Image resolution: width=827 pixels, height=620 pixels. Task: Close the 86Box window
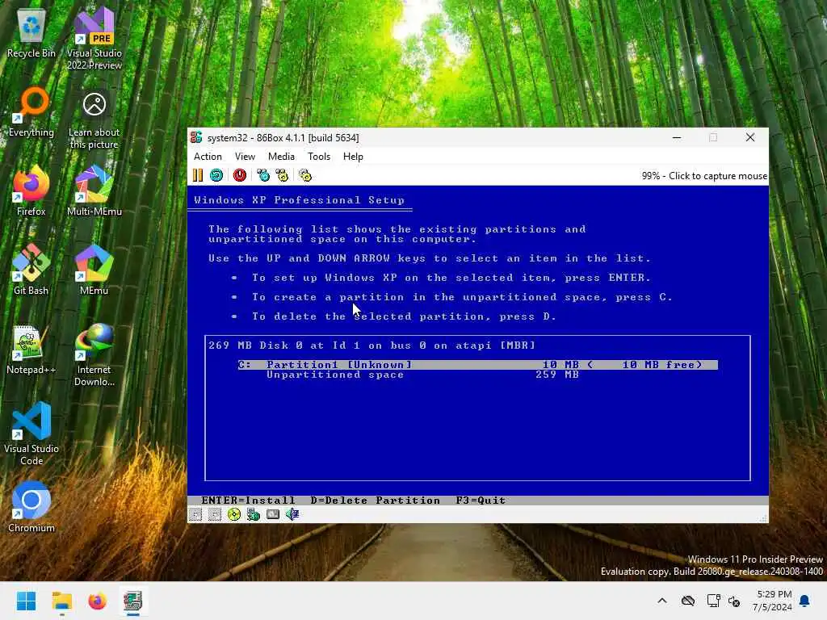[750, 137]
